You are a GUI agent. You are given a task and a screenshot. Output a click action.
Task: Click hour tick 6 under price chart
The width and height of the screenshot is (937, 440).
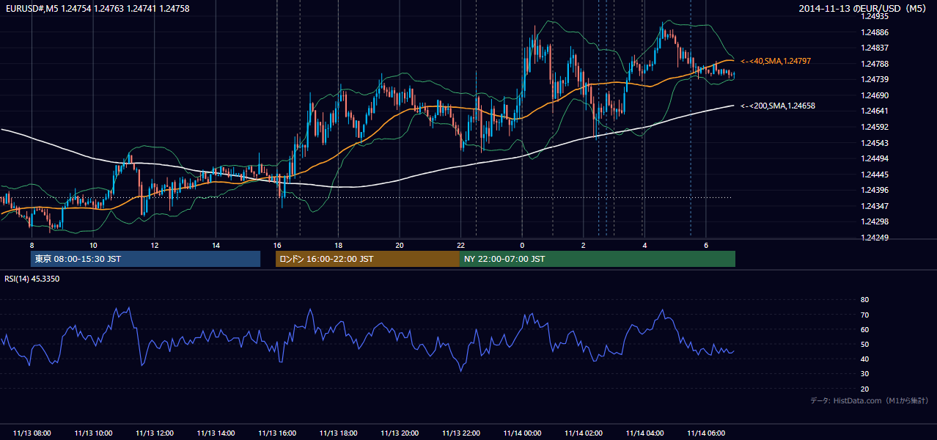[x=705, y=245]
